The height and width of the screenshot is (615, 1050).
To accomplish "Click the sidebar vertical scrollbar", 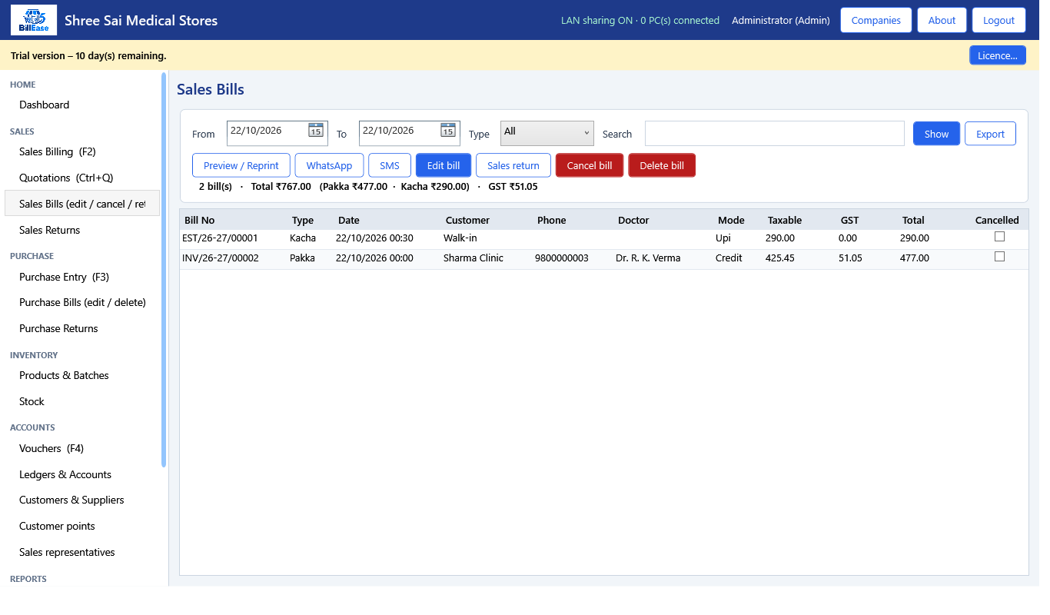I will [x=164, y=269].
